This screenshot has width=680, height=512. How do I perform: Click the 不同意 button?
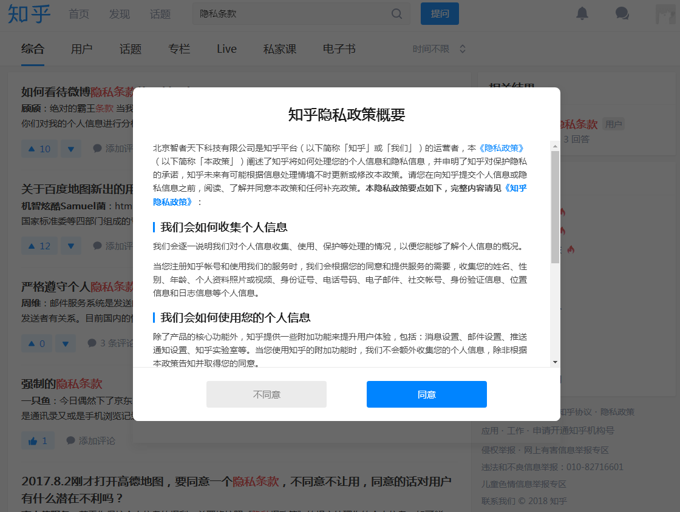pyautogui.click(x=267, y=394)
